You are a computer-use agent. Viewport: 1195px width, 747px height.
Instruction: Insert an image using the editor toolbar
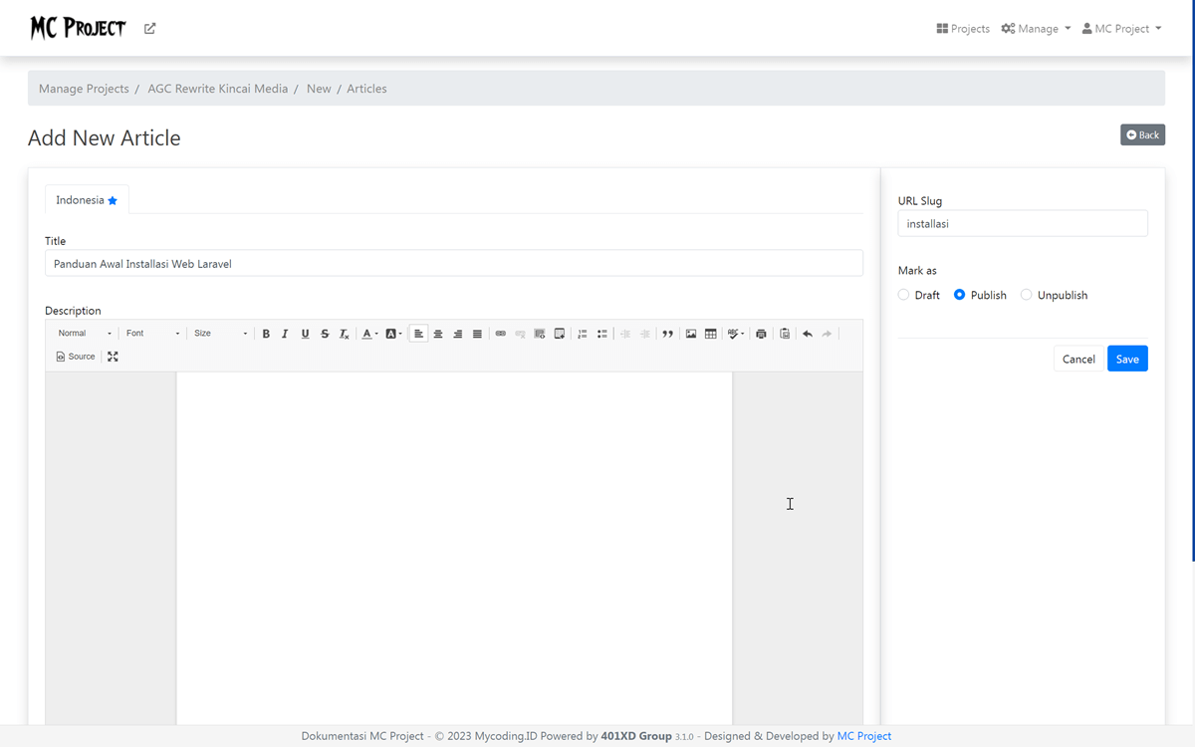coord(691,334)
